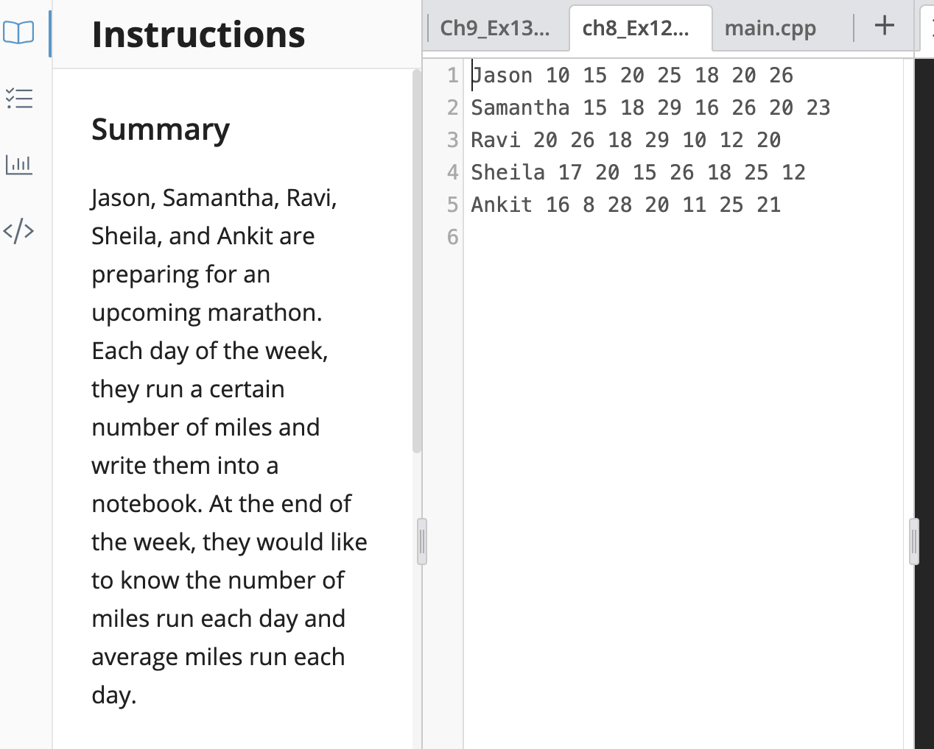Click the word Samantha on line 2

tap(520, 107)
